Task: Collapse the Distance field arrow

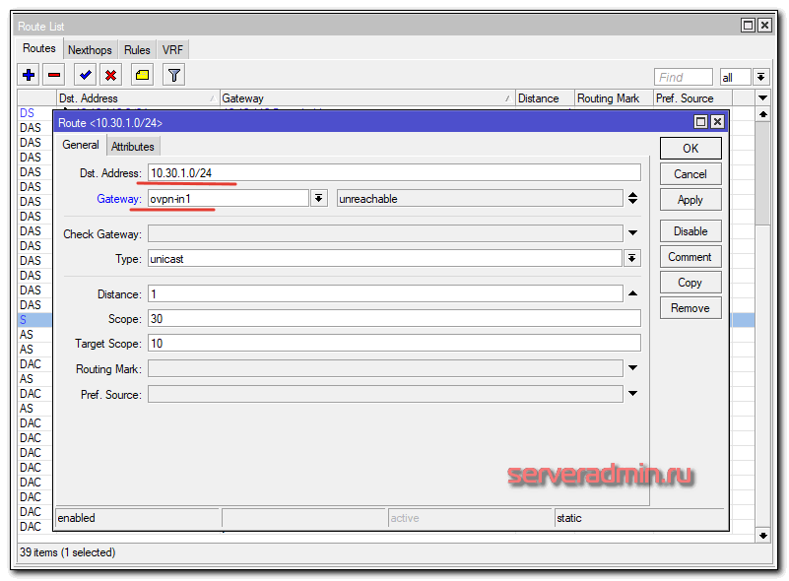Action: [x=633, y=293]
